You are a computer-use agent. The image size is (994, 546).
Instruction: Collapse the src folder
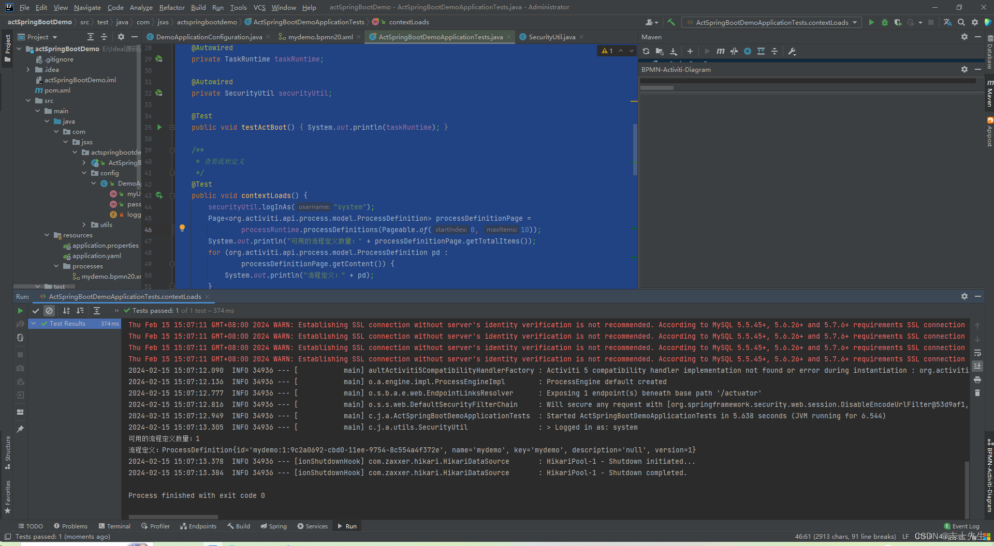[28, 101]
